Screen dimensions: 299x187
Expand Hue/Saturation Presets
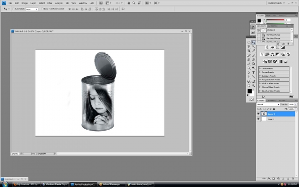260,80
